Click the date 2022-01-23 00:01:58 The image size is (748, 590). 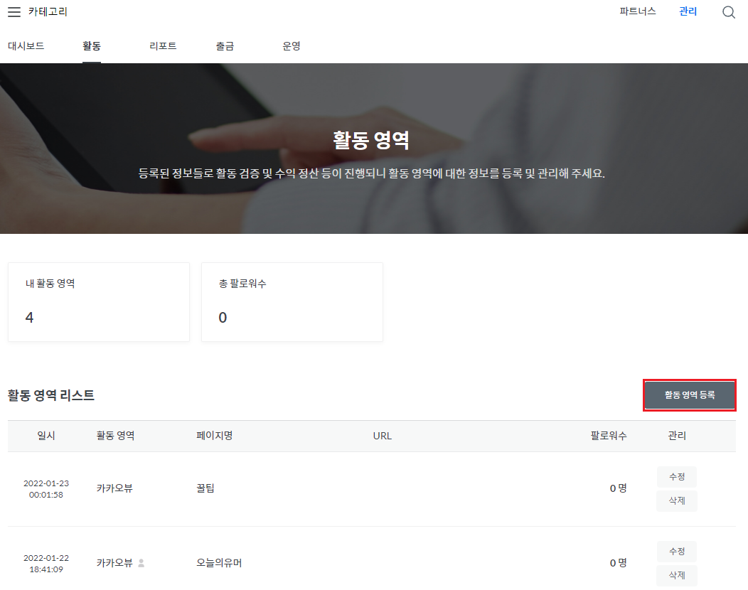(x=46, y=489)
